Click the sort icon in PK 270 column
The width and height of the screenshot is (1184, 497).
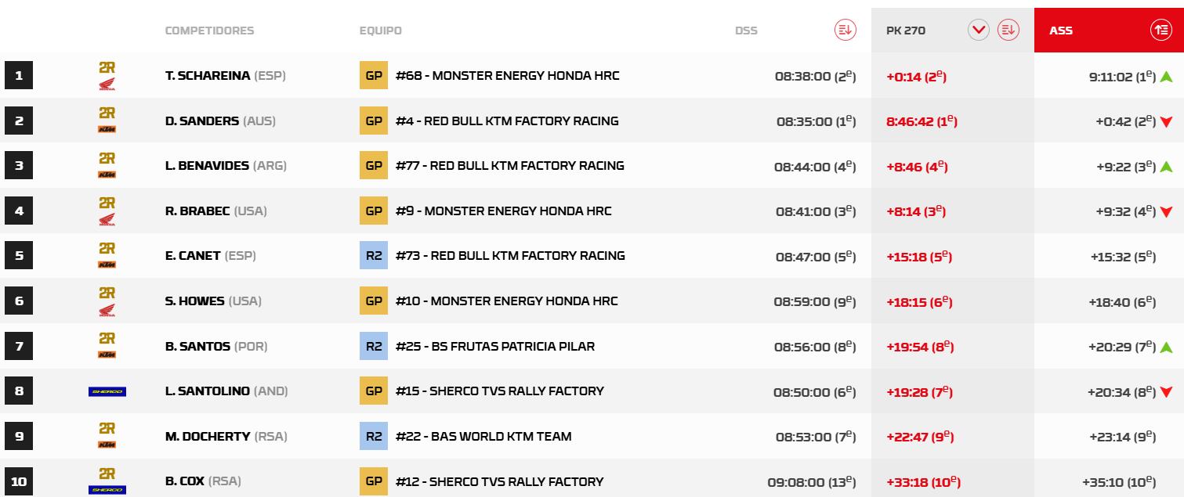[1008, 31]
